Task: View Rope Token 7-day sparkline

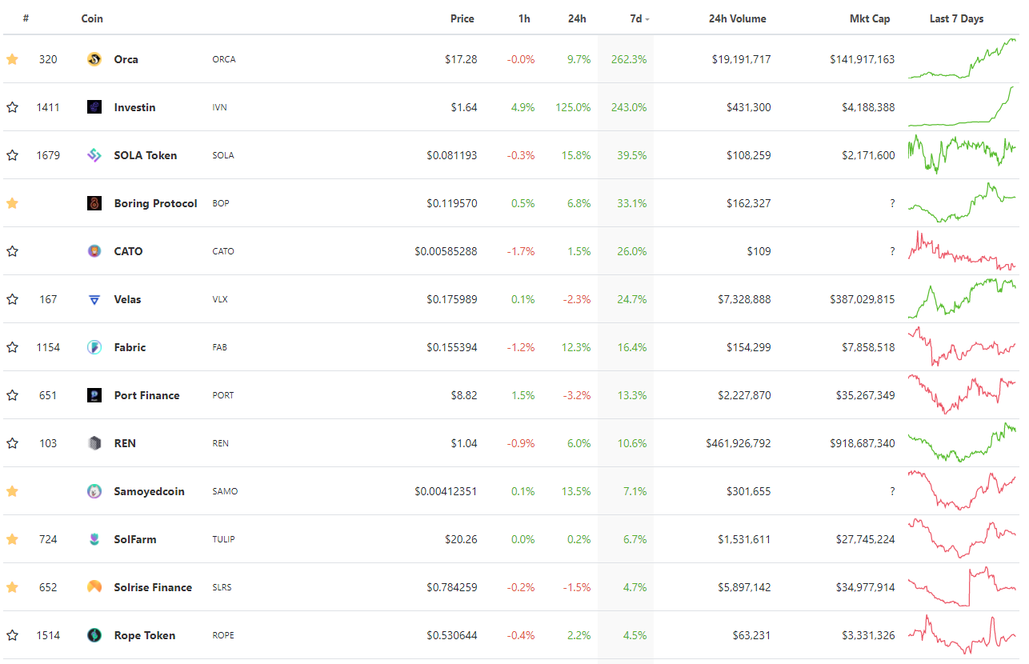Action: pos(962,635)
